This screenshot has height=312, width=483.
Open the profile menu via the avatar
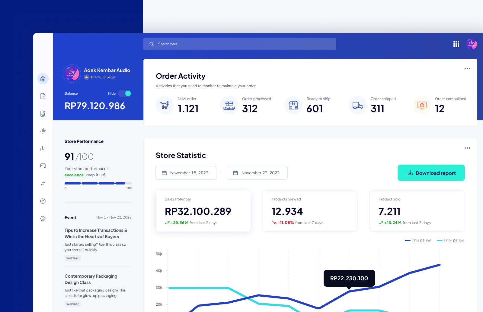coord(472,44)
